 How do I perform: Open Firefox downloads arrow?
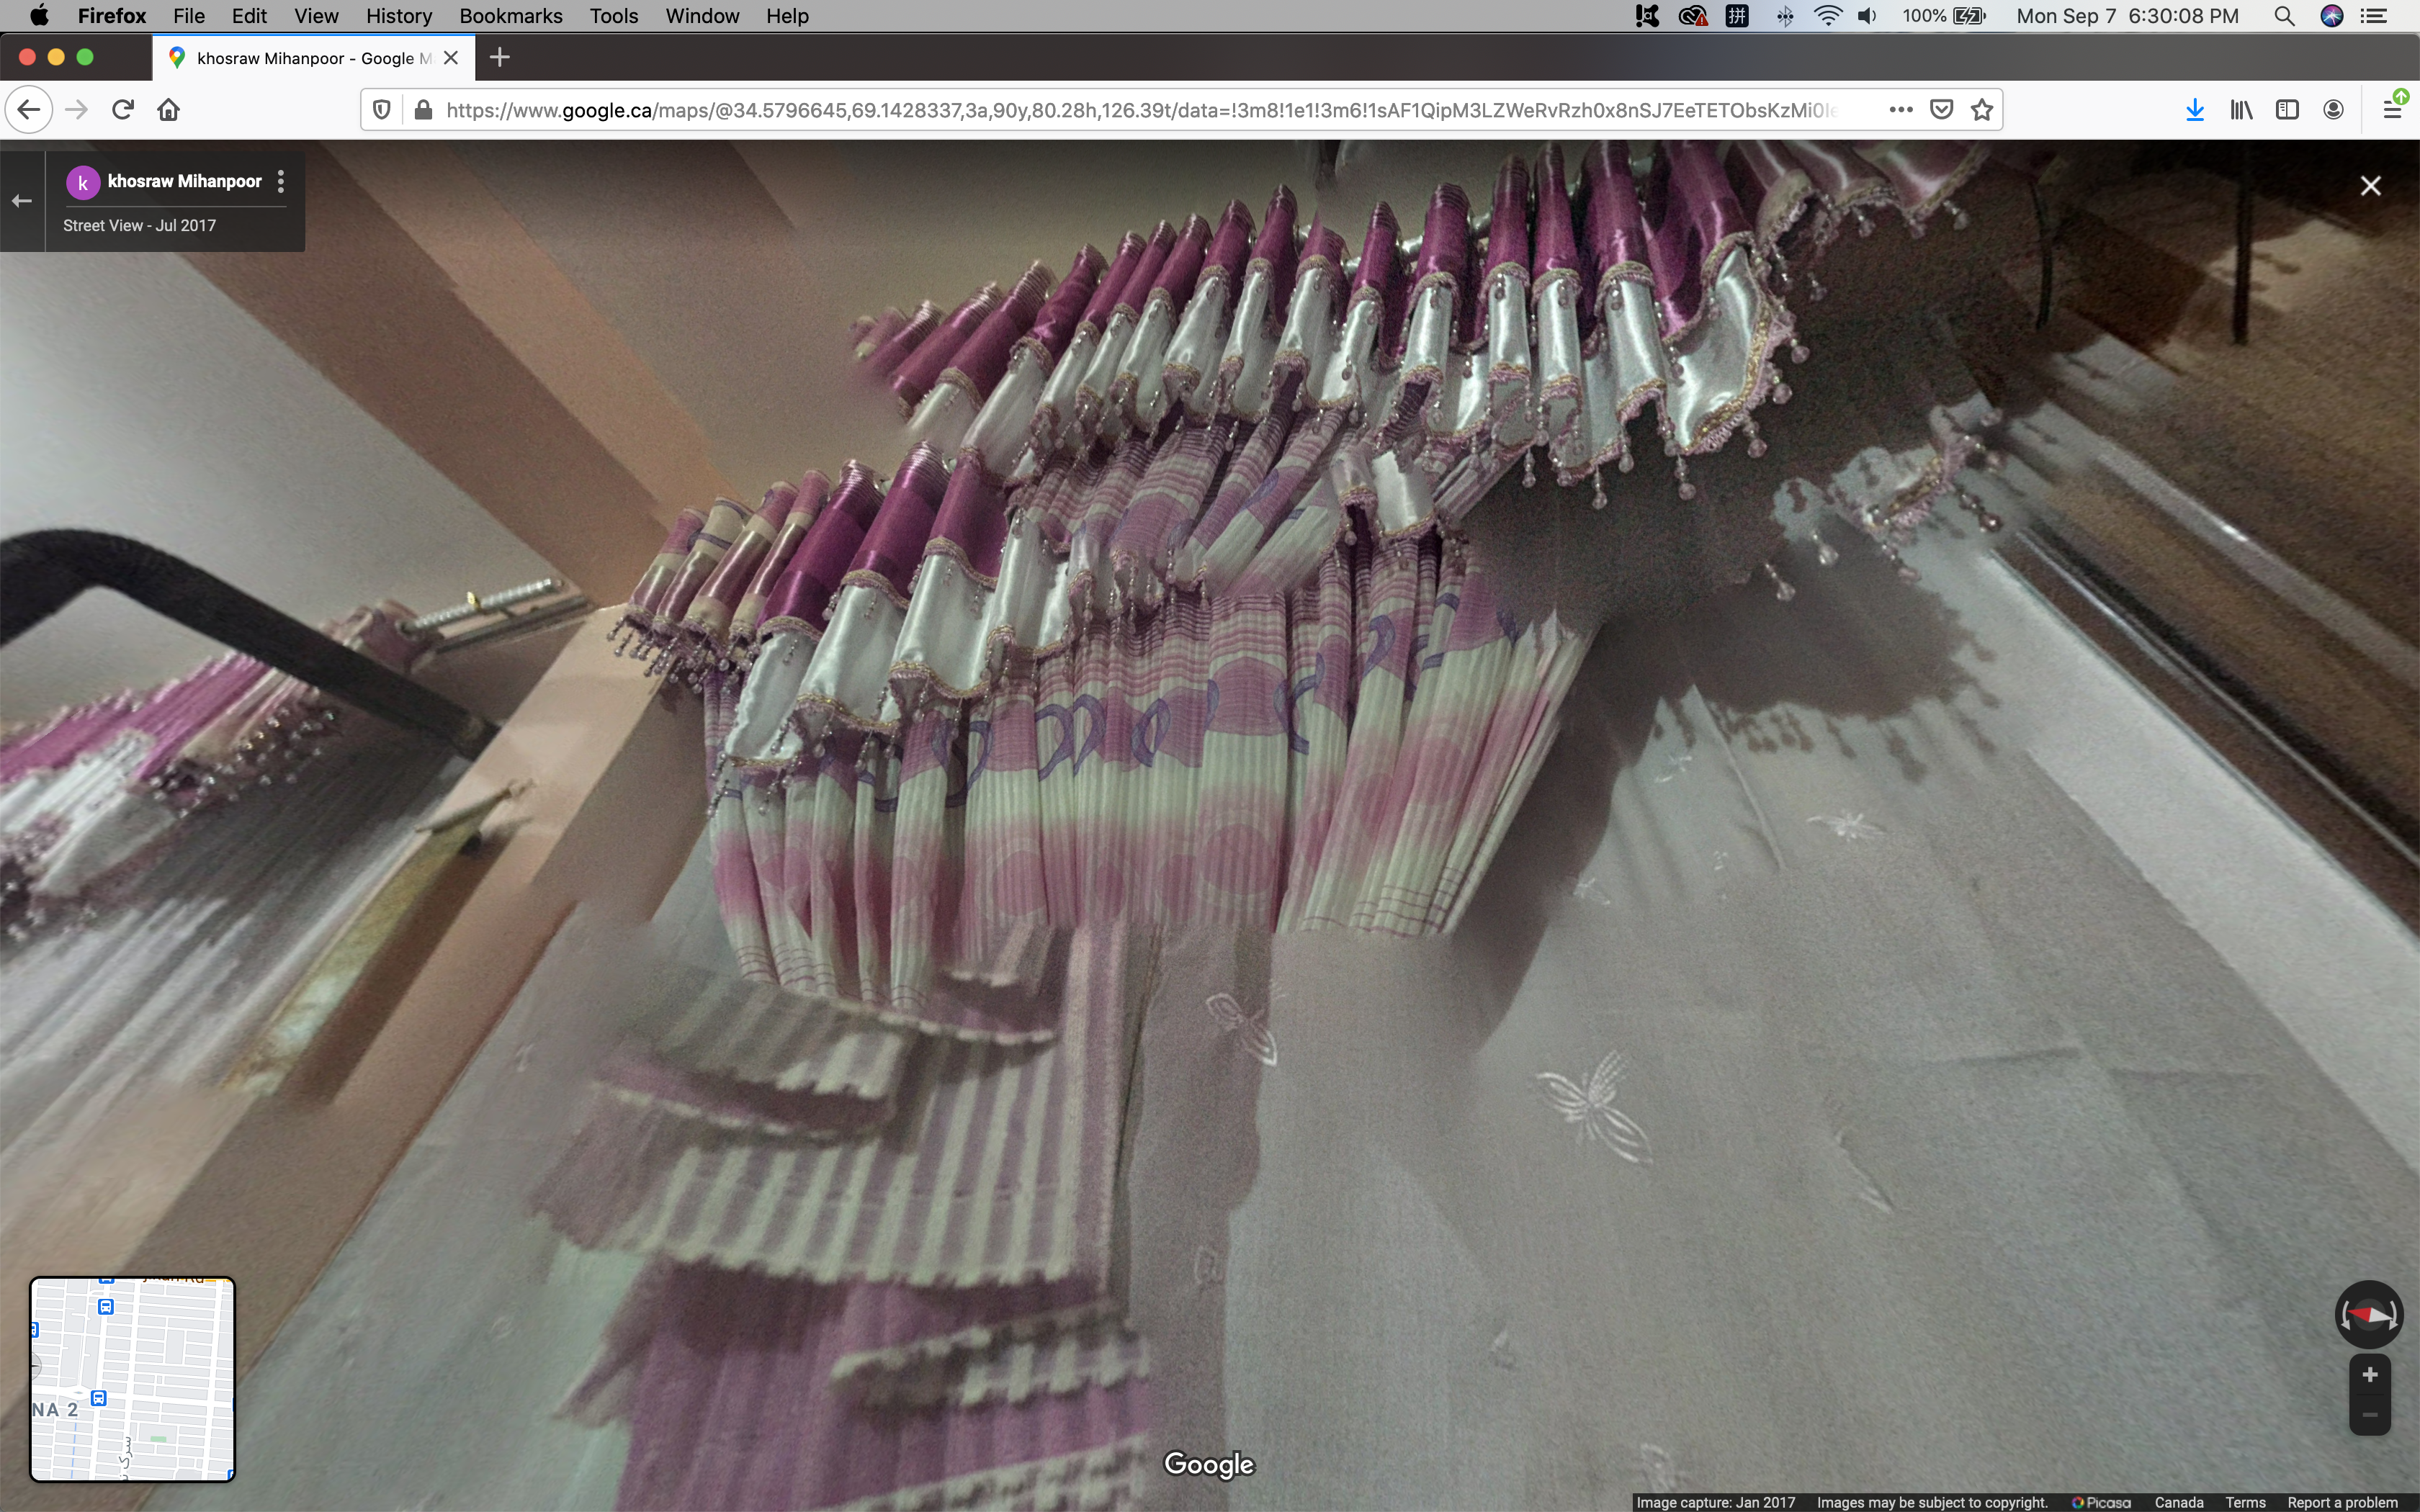[2195, 110]
